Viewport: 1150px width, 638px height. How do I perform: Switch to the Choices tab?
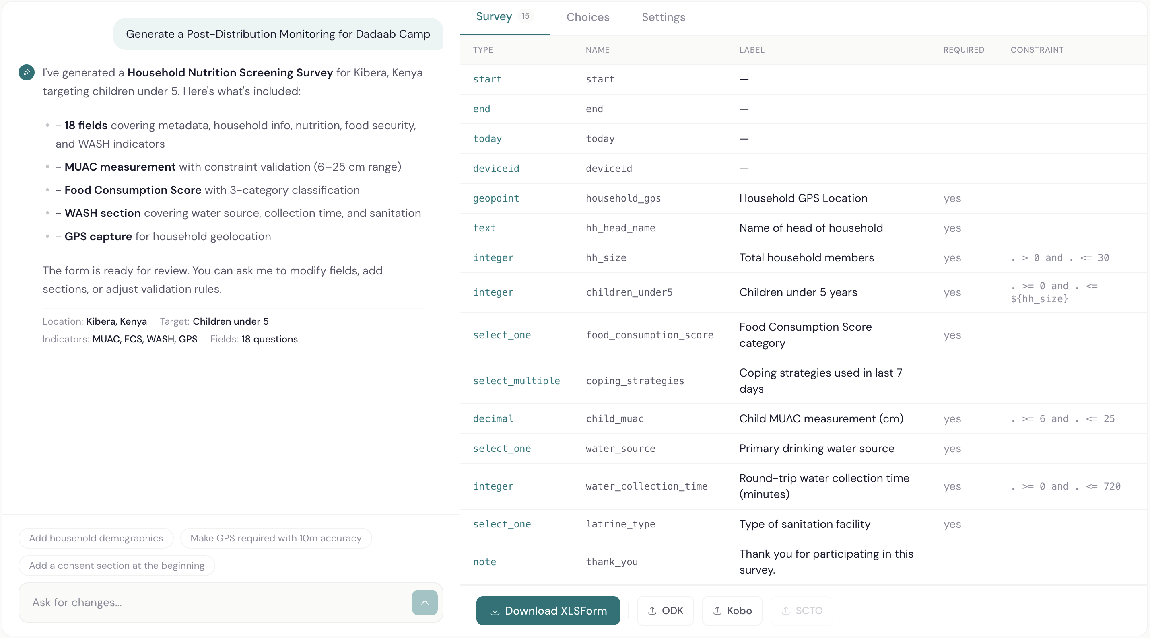(588, 17)
